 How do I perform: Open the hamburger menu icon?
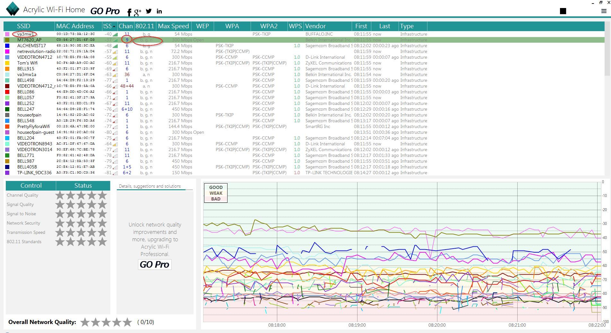pos(604,11)
